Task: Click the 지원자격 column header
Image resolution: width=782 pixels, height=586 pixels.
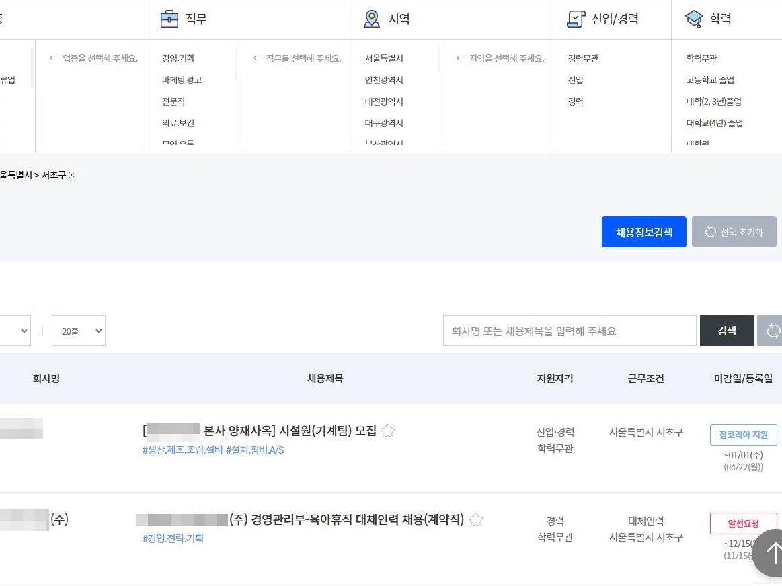Action: (x=555, y=378)
